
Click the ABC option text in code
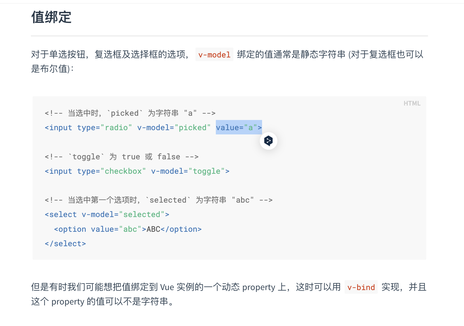153,229
